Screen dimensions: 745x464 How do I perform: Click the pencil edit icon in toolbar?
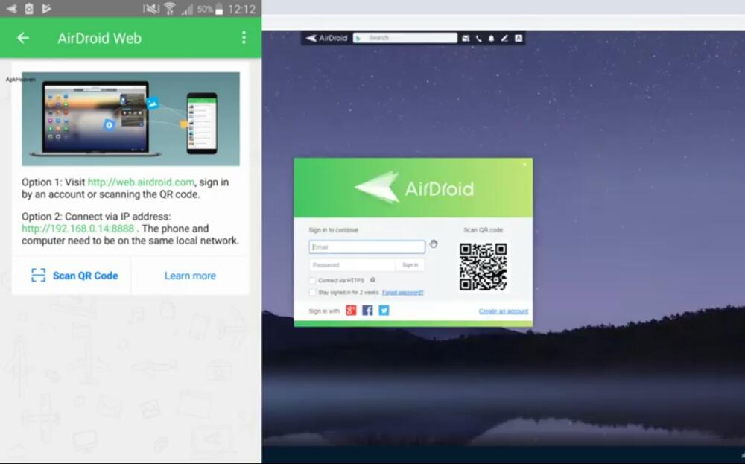[504, 39]
